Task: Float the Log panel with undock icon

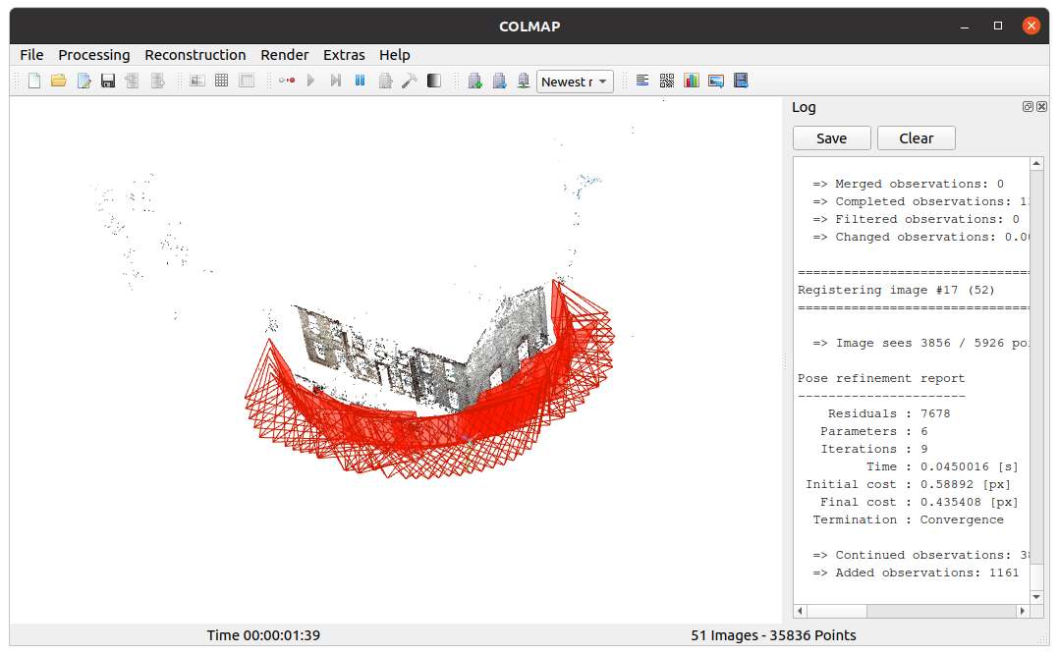Action: point(1028,107)
